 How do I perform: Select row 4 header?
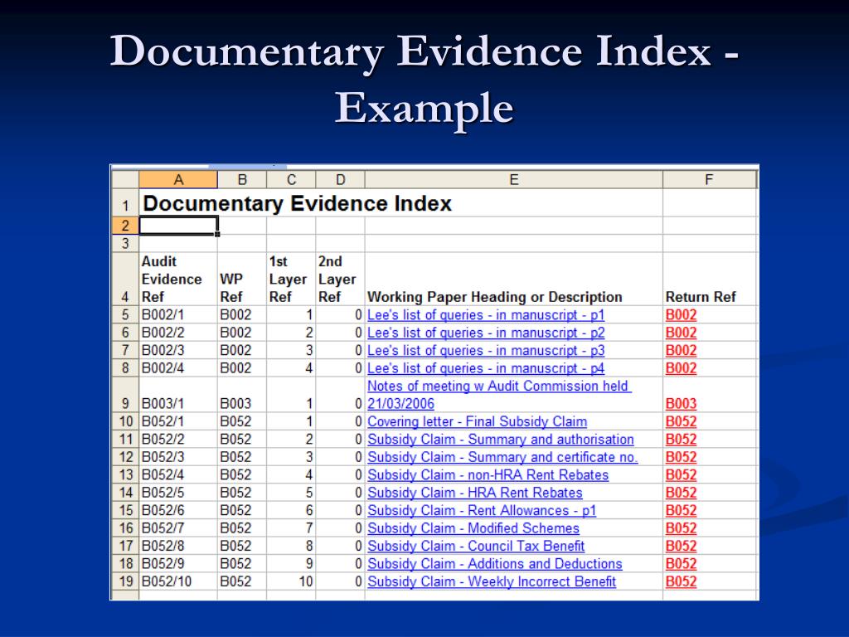coord(125,279)
